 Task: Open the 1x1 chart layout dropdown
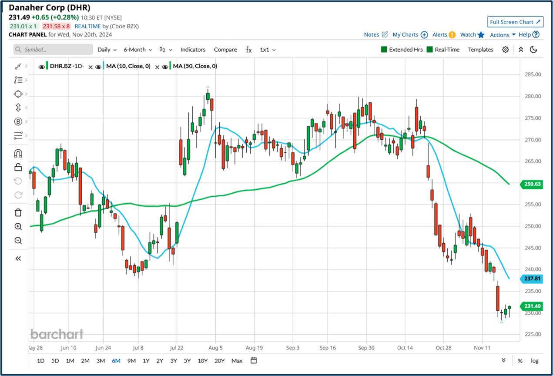coord(267,50)
